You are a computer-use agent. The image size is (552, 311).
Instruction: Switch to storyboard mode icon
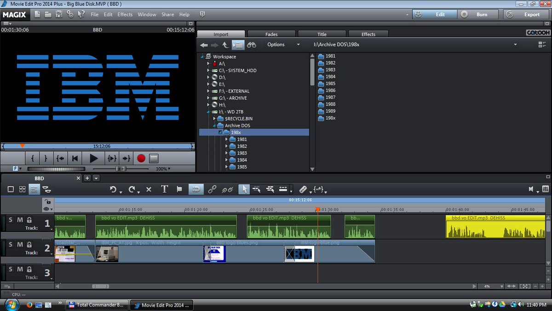[x=11, y=189]
